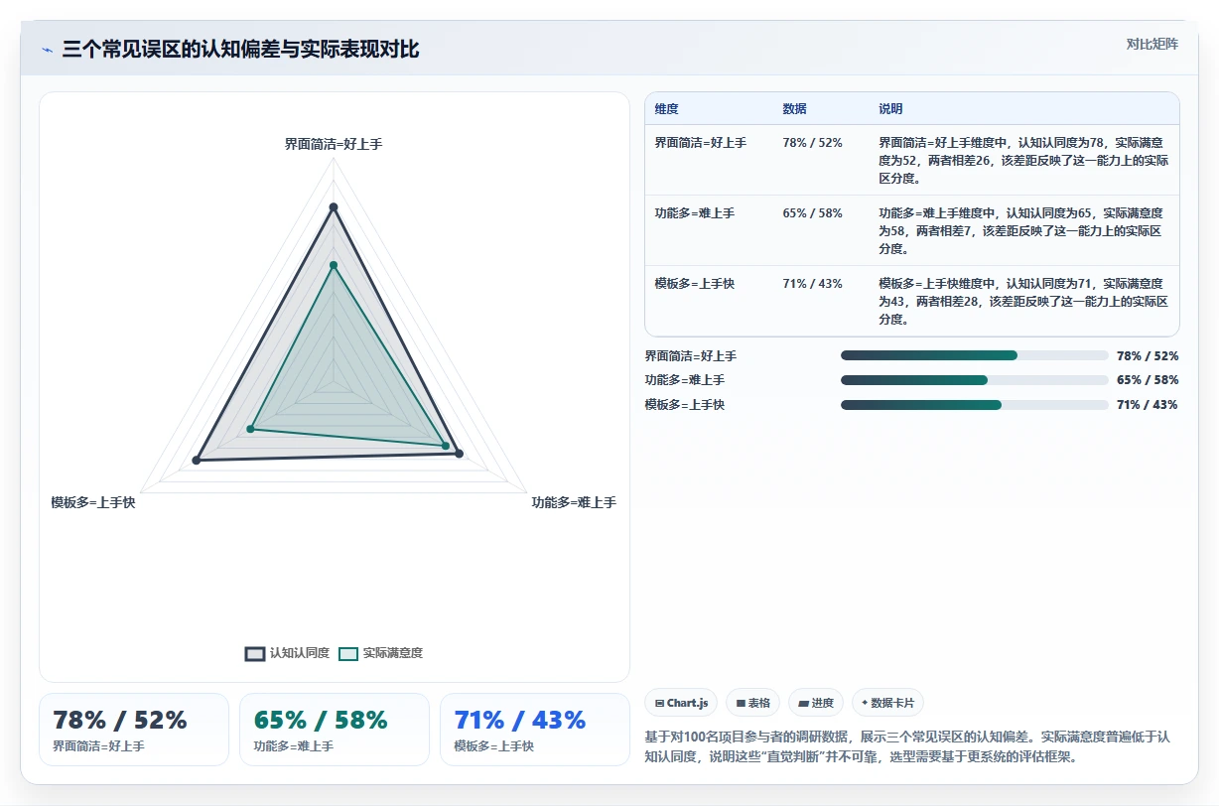
Task: Select the 功能多=难上手 table row name
Action: point(695,213)
